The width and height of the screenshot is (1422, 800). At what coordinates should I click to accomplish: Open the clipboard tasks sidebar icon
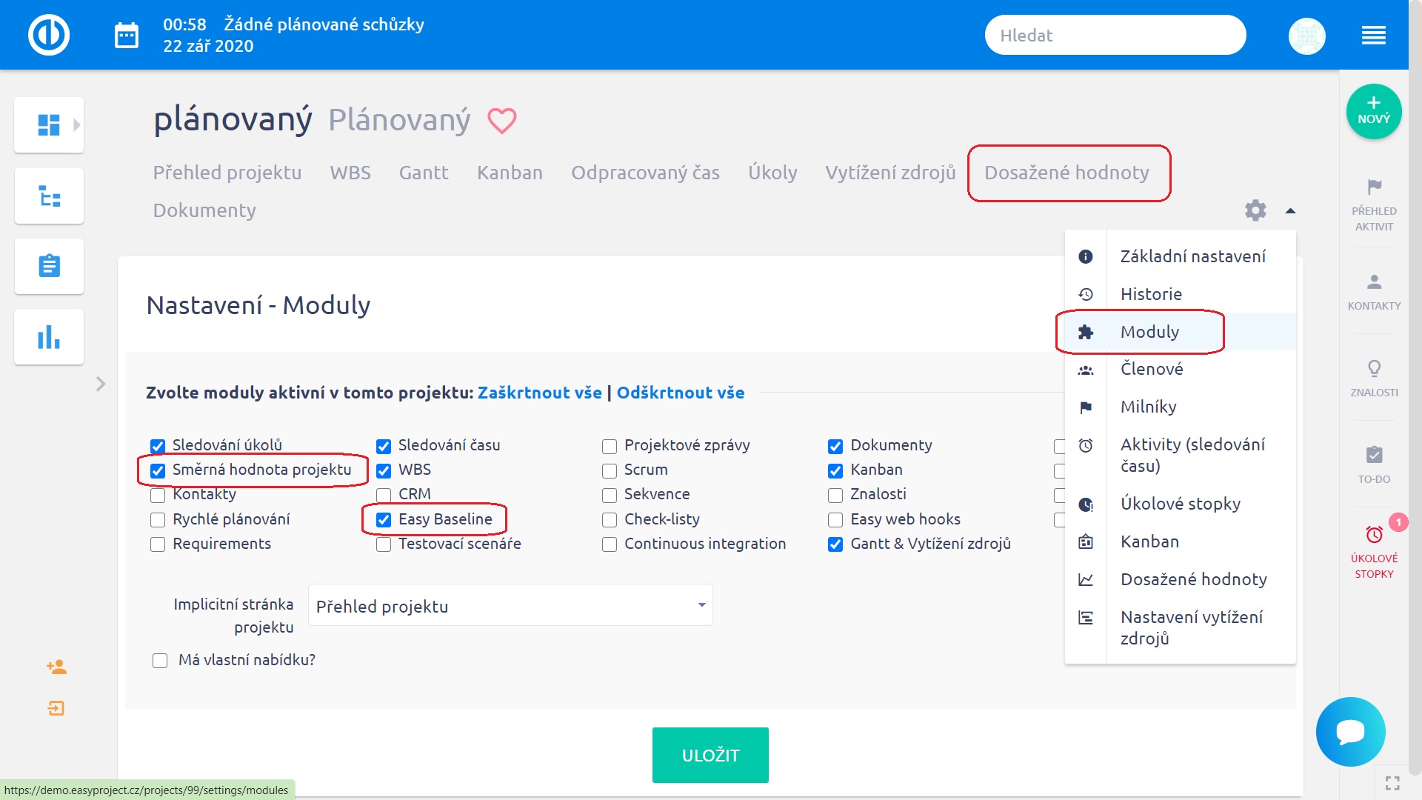click(49, 266)
